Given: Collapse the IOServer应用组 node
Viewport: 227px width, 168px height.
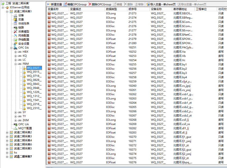Looking at the screenshot, I should (x=3, y=7).
